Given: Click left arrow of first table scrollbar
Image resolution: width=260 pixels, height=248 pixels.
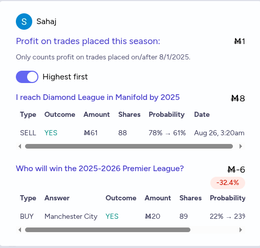Looking at the screenshot, I should [x=20, y=147].
